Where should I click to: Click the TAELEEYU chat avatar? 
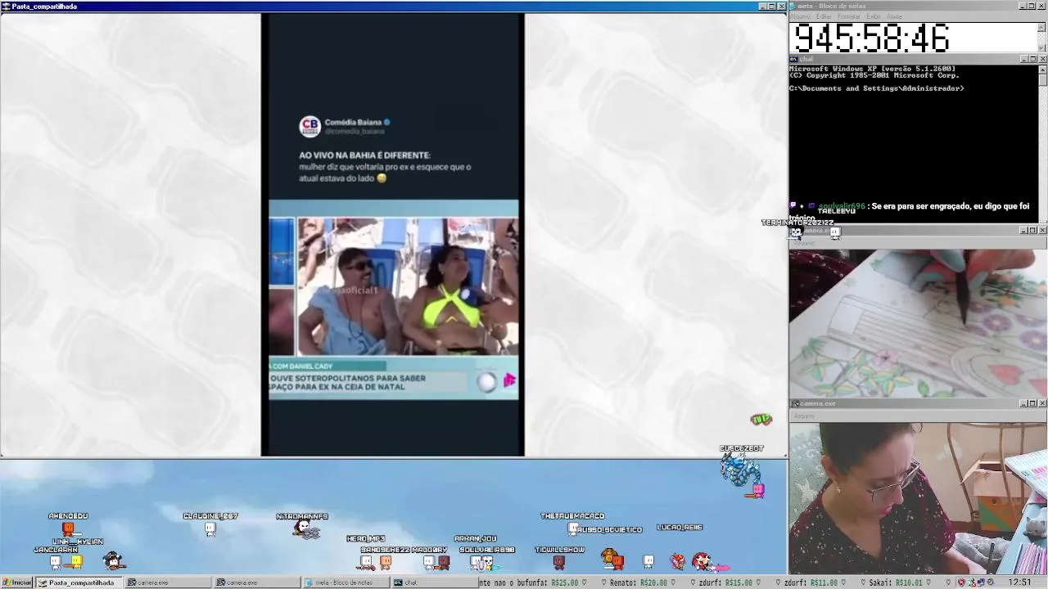(x=834, y=233)
